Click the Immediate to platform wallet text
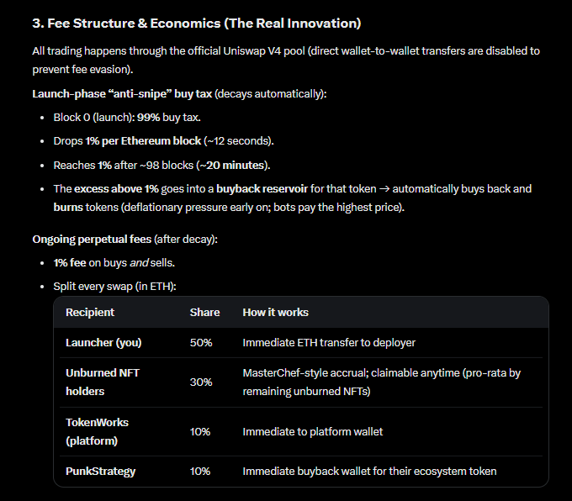The height and width of the screenshot is (501, 572). click(x=313, y=432)
